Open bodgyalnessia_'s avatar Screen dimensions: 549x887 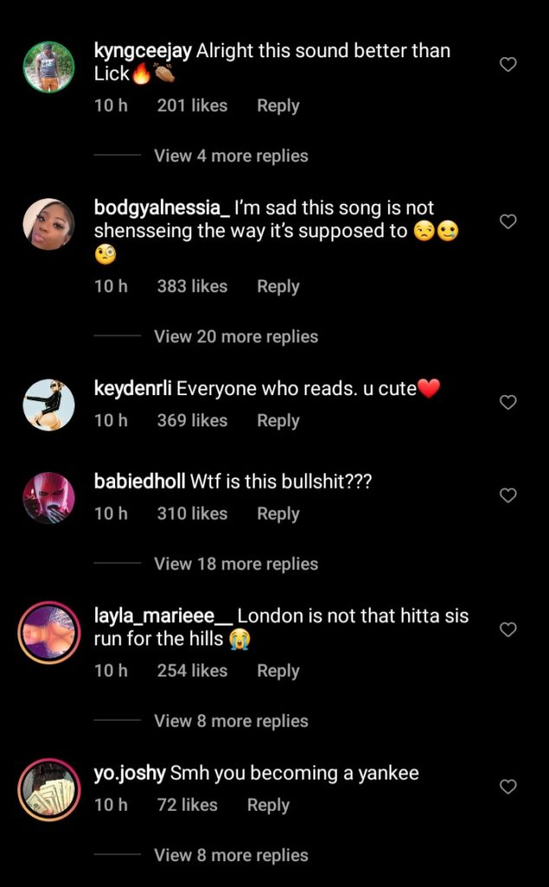48,224
